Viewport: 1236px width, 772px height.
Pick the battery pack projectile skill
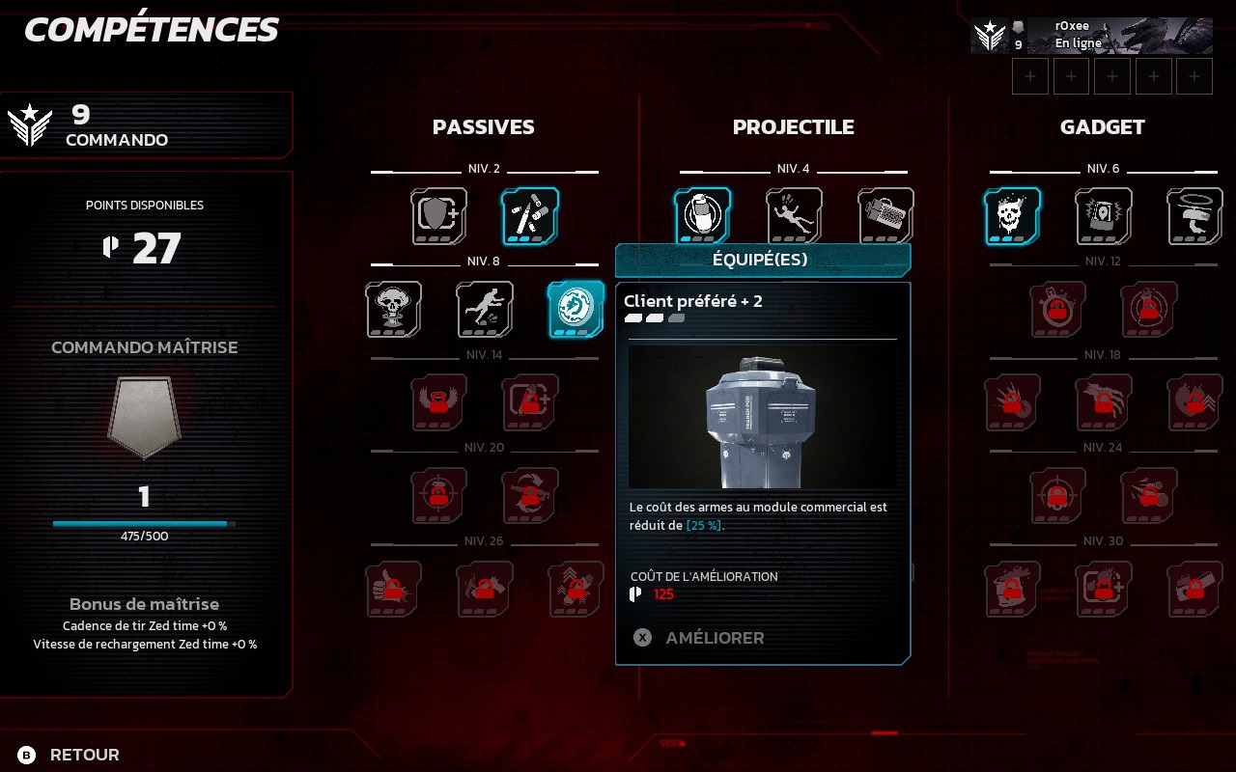tap(885, 215)
